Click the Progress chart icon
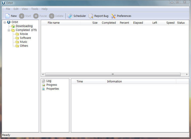The height and width of the screenshot is (139, 191). tap(44, 85)
